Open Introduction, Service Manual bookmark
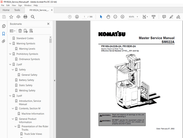 tap(30, 102)
